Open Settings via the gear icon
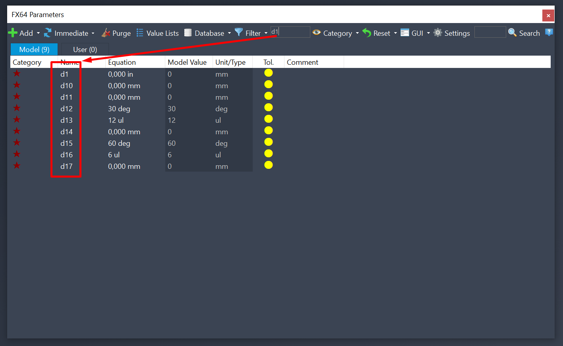The image size is (563, 346). 438,33
